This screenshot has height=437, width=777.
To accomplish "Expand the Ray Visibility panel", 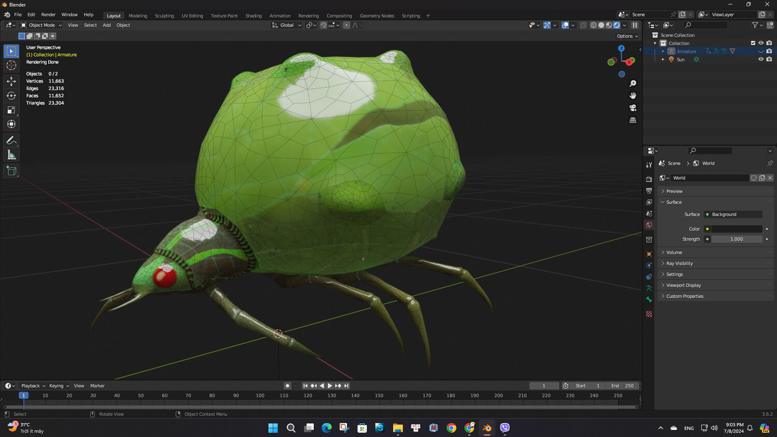I will click(x=679, y=263).
